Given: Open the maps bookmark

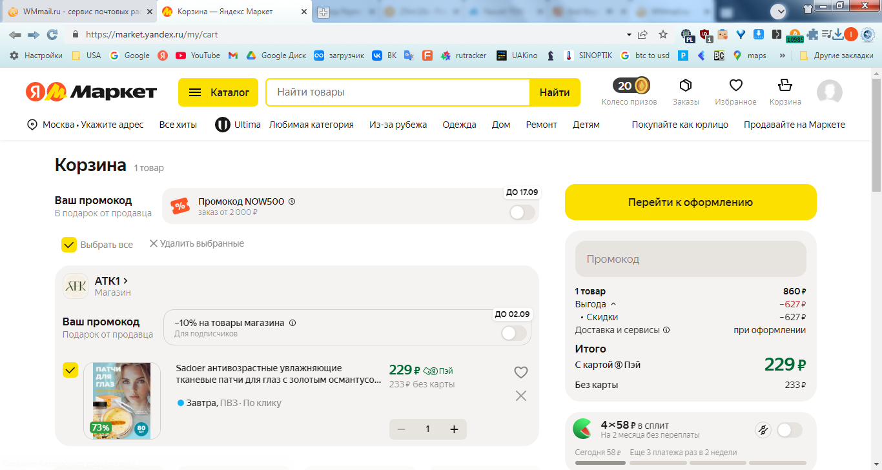Looking at the screenshot, I should (750, 56).
